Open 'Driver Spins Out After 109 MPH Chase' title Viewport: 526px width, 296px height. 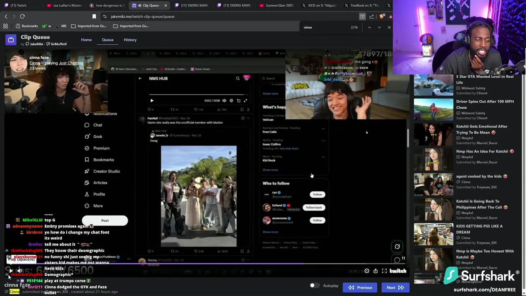pos(485,104)
